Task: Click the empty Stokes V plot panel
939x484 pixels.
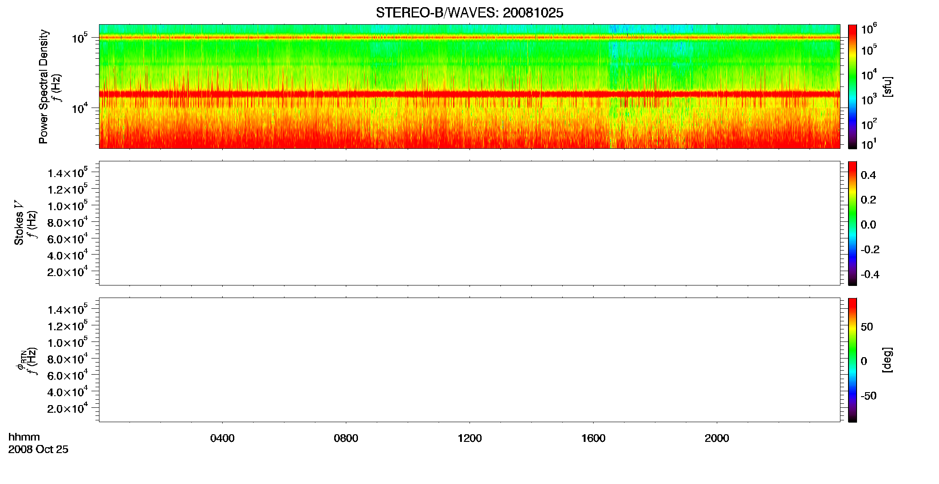Action: [469, 223]
